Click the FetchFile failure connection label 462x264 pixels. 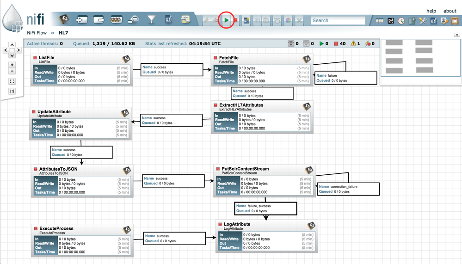click(x=345, y=78)
